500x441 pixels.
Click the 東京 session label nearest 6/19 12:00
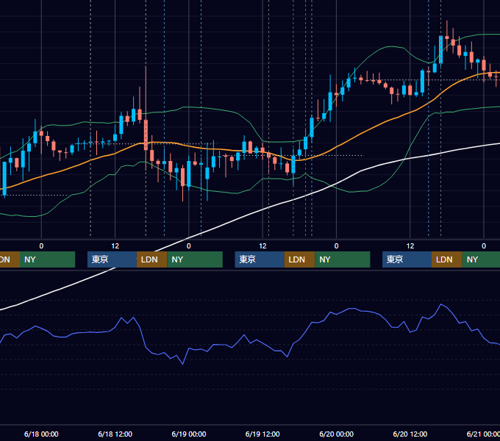click(260, 259)
